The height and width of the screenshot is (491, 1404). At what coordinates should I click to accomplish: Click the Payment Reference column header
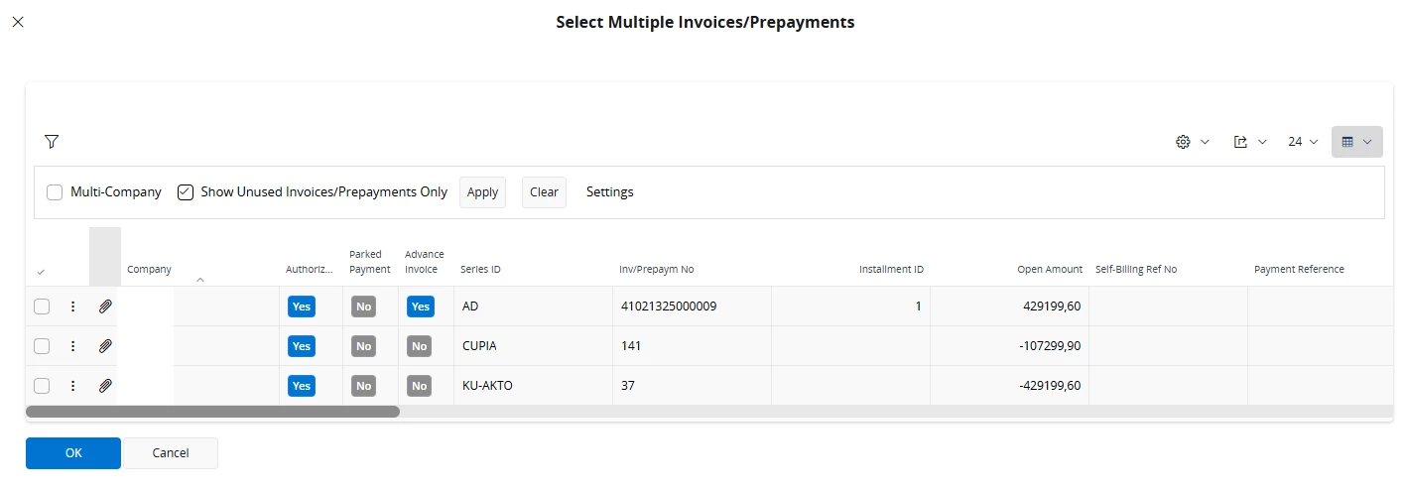click(1299, 270)
